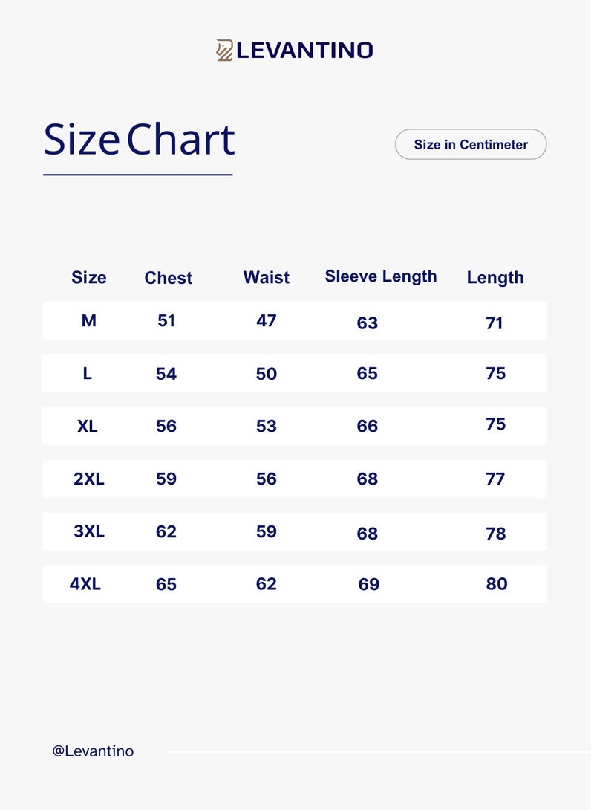Select the Length column header
This screenshot has width=594, height=810.
coord(495,278)
